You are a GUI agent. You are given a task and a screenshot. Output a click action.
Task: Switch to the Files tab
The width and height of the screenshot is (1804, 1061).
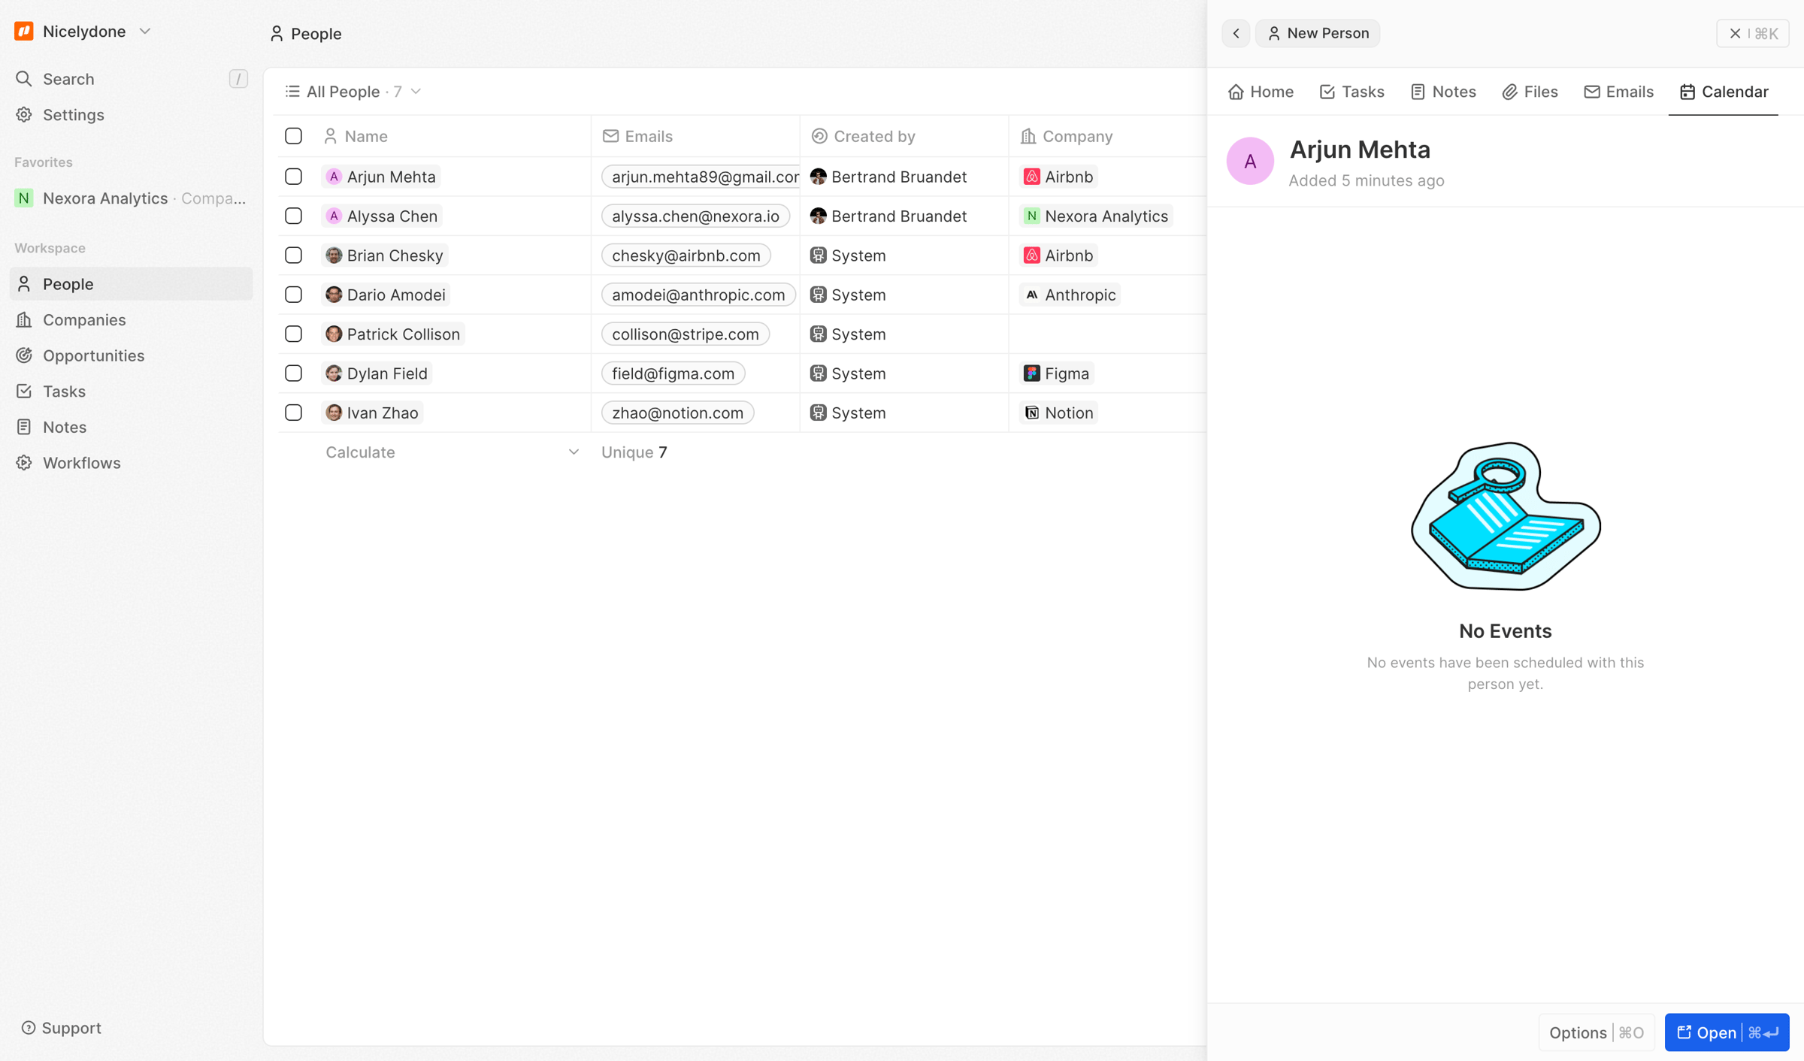pyautogui.click(x=1530, y=92)
